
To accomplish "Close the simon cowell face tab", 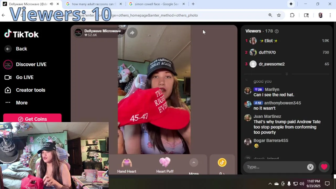I will click(x=183, y=4).
